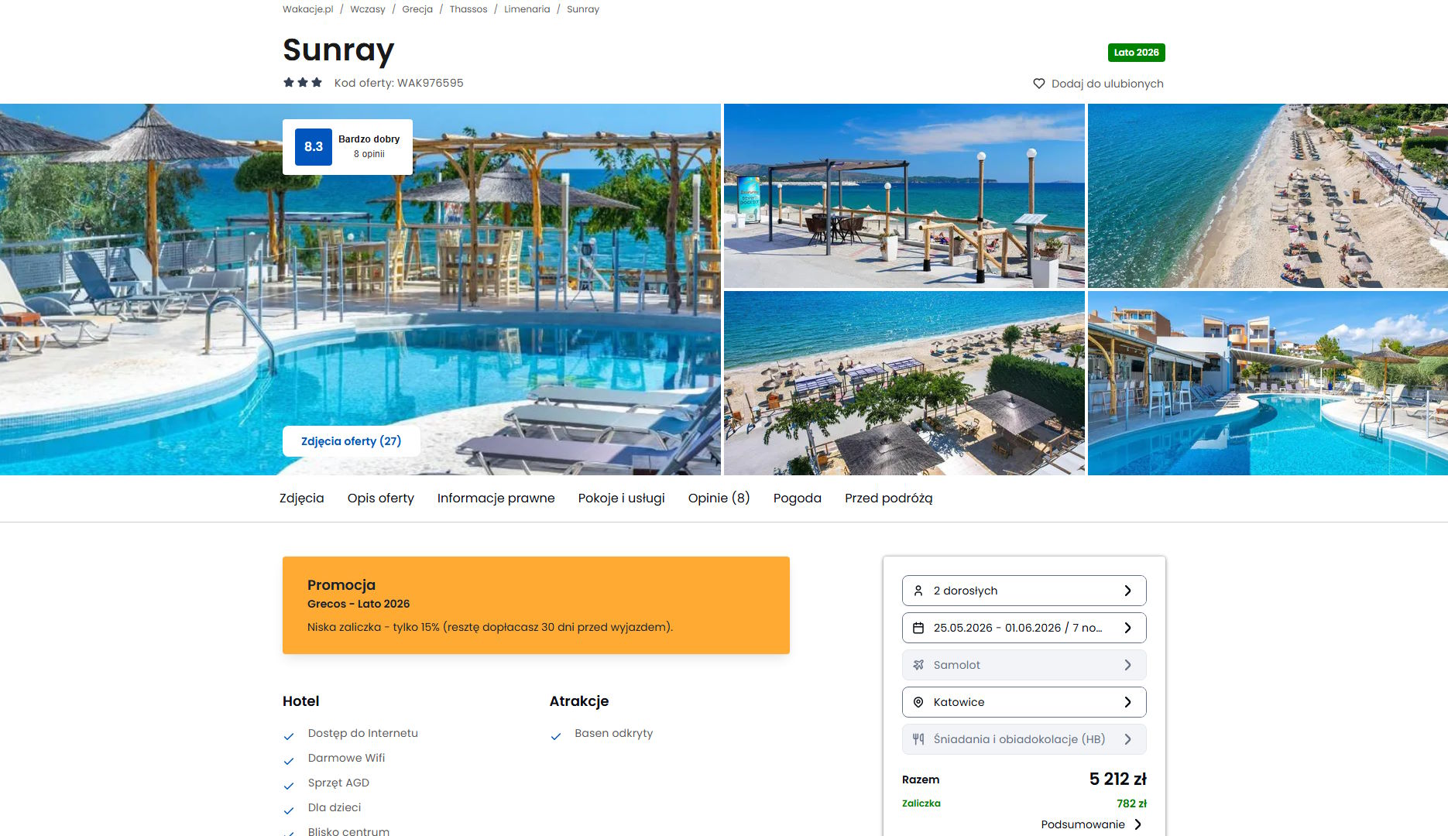Image resolution: width=1448 pixels, height=836 pixels.
Task: Go to the Opinie (8) tab
Action: tap(719, 499)
